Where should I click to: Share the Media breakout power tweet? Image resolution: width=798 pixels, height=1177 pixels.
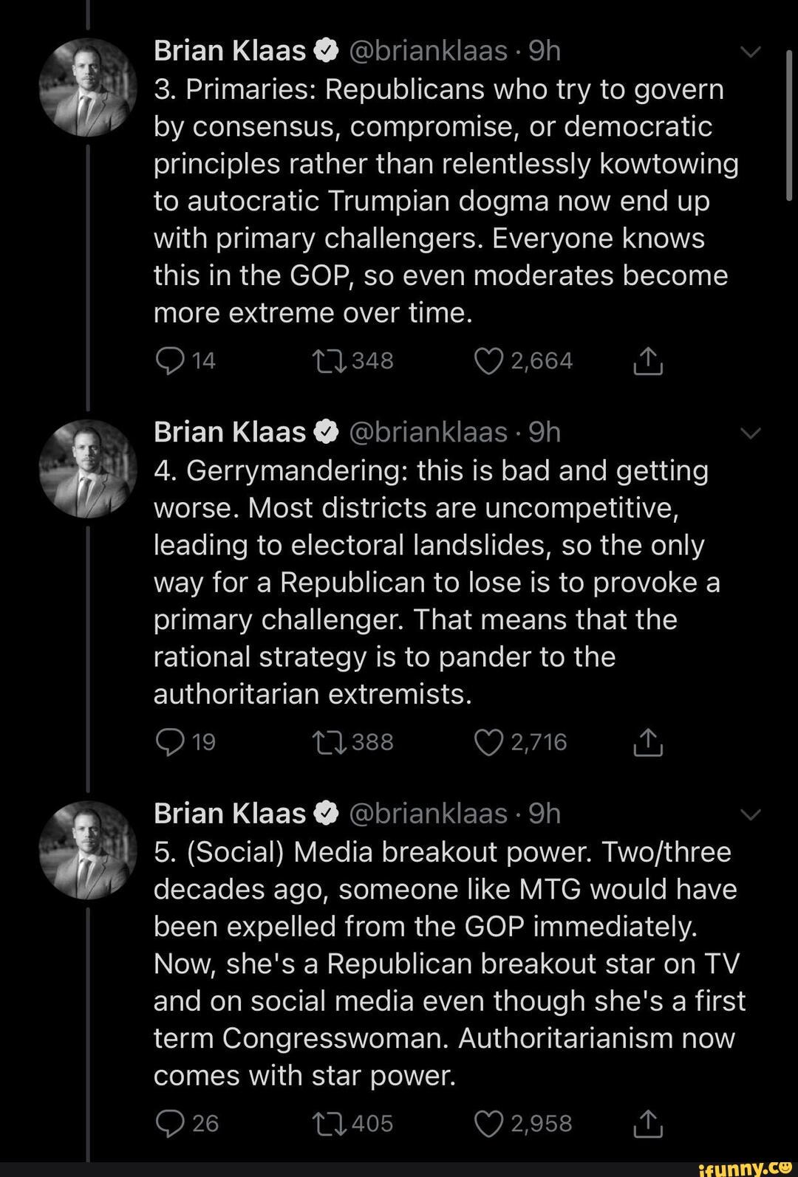[647, 1123]
